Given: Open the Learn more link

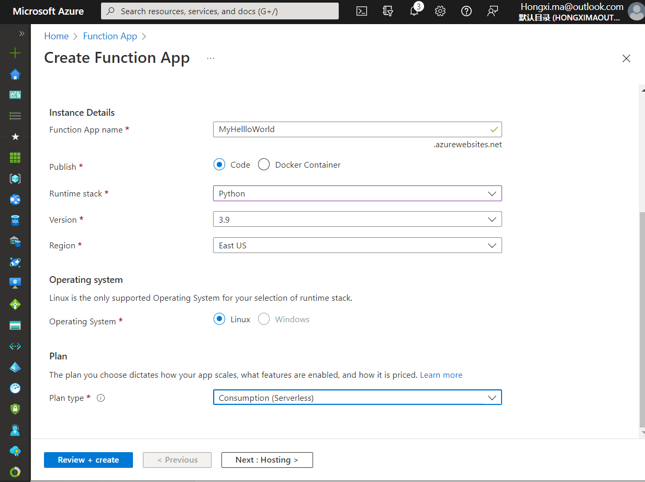Looking at the screenshot, I should 441,375.
